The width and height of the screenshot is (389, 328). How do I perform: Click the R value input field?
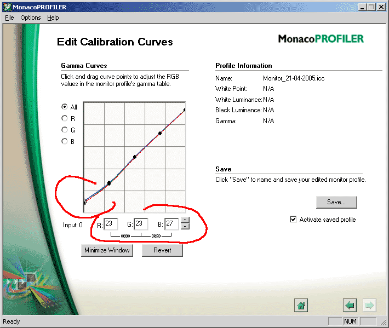(111, 224)
